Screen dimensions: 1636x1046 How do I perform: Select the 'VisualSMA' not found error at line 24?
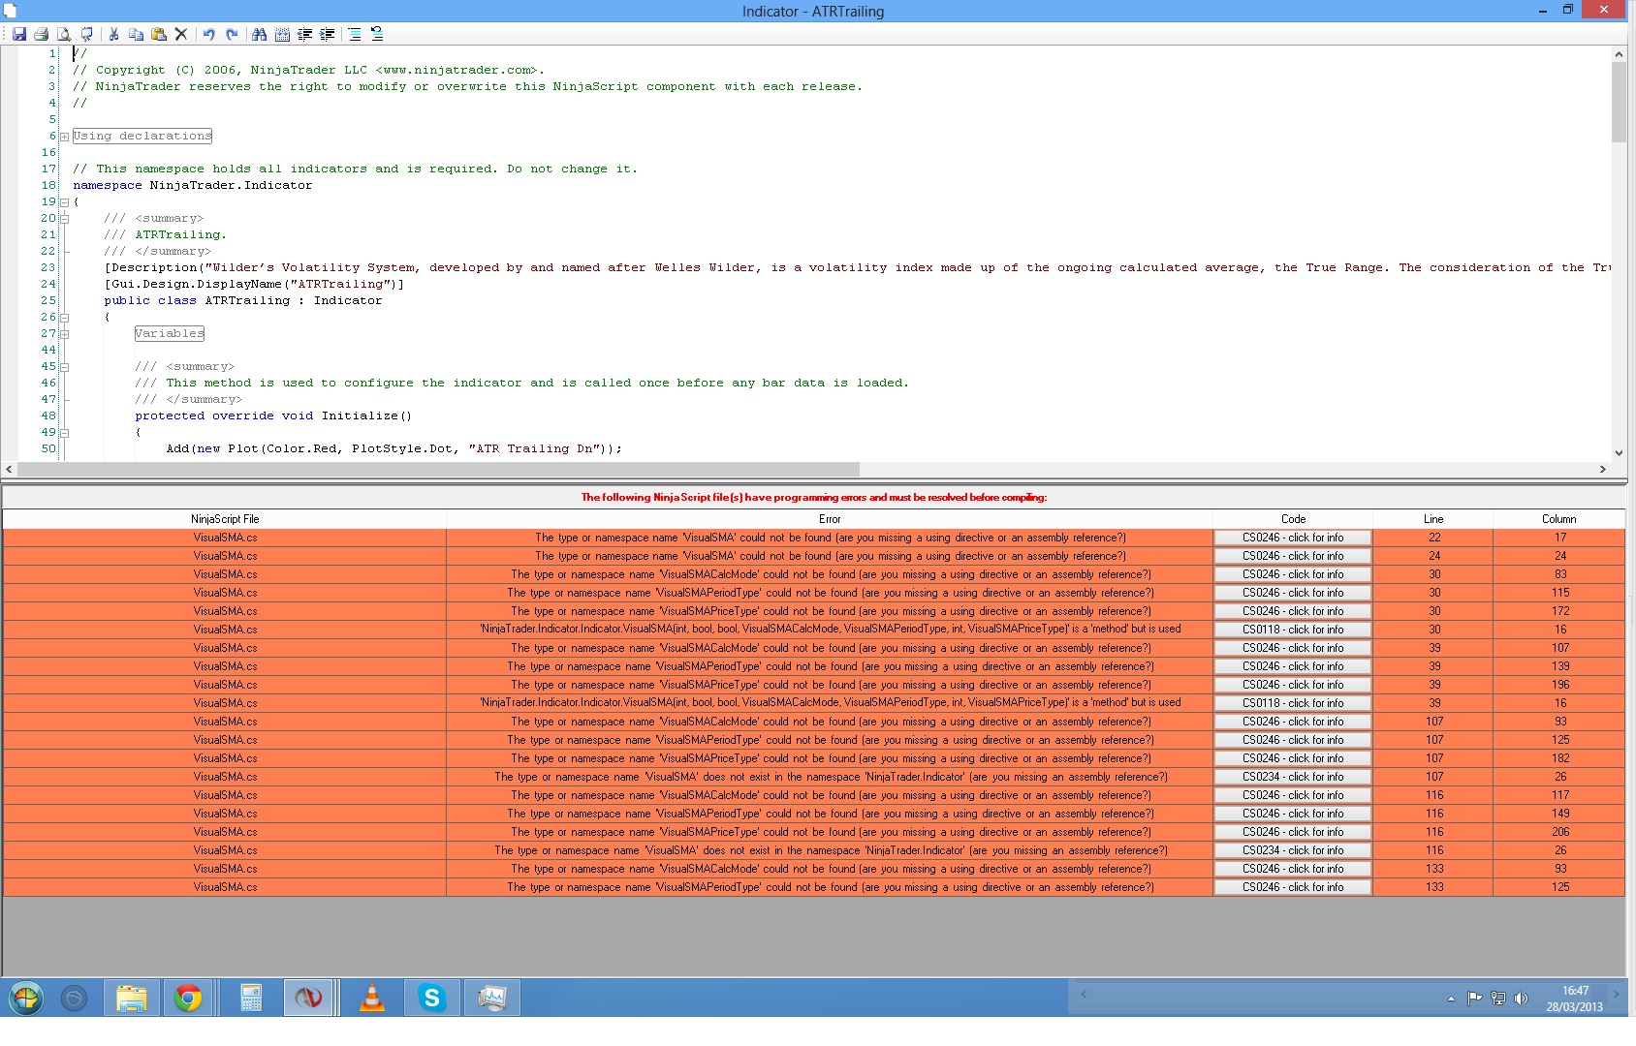point(830,556)
